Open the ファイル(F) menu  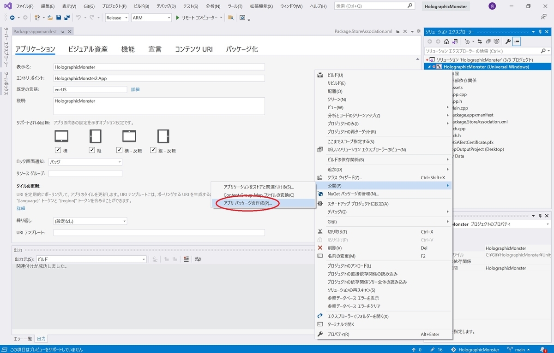pos(25,6)
